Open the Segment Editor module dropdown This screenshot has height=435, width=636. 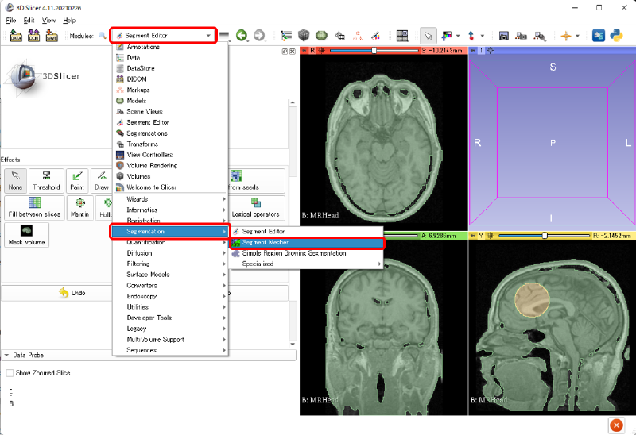(163, 36)
